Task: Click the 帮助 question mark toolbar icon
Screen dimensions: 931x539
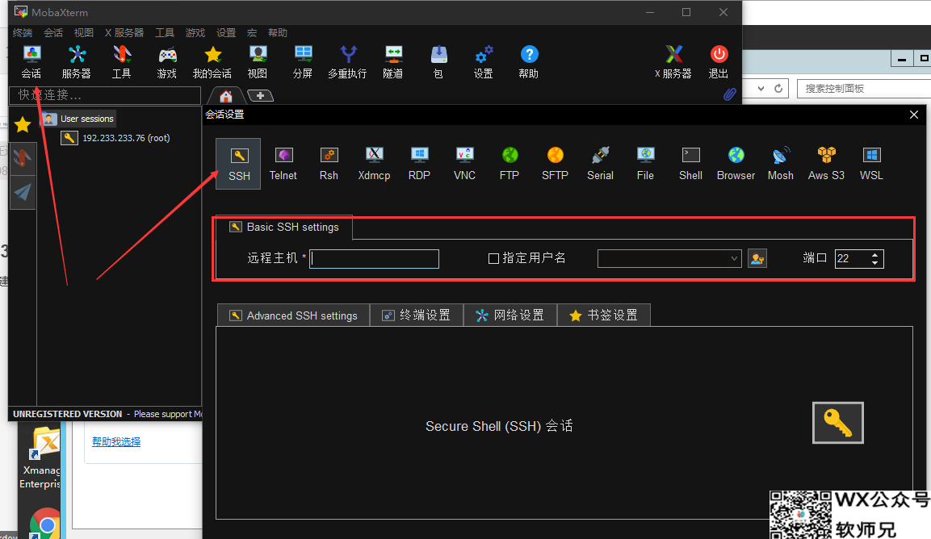Action: (528, 62)
